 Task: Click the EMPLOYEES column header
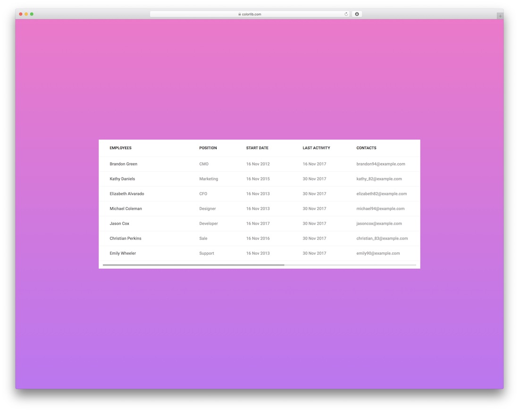tap(120, 148)
